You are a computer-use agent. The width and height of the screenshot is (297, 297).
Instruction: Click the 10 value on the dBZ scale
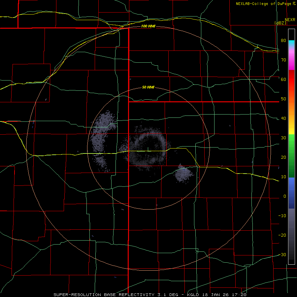(283, 177)
